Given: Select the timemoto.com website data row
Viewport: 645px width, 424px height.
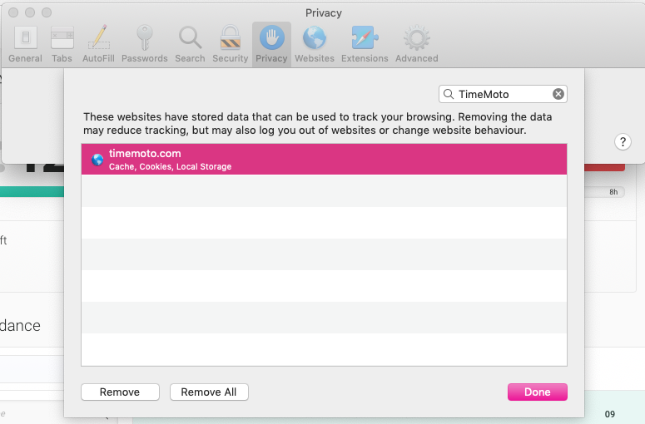Looking at the screenshot, I should click(x=324, y=160).
